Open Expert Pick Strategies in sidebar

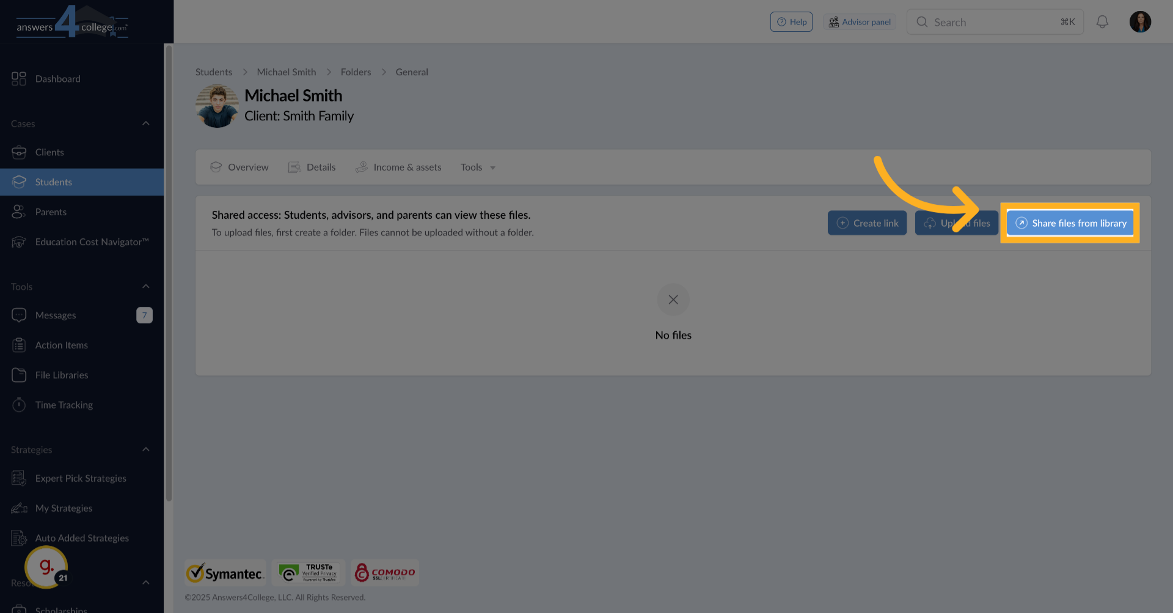pos(82,479)
